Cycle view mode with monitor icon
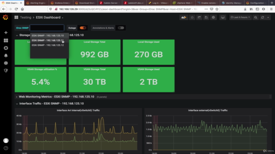This screenshot has width=275, height=154. (223, 17)
